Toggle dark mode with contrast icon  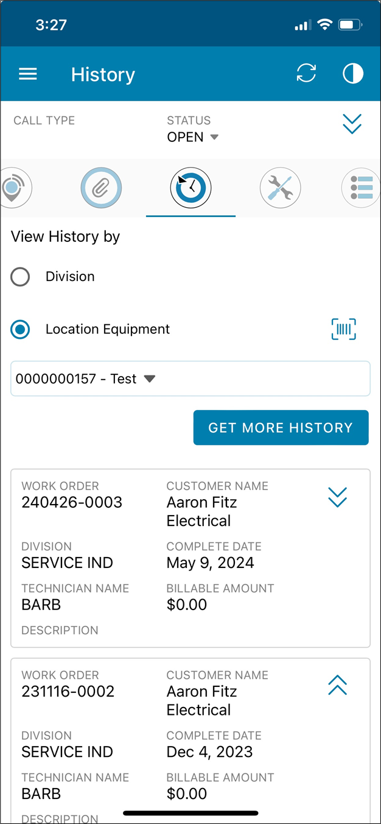point(352,73)
